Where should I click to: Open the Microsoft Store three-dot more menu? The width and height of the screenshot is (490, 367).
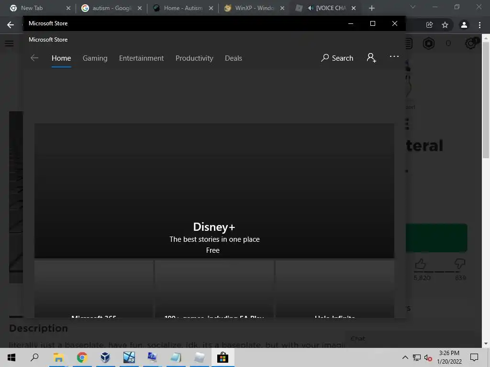coord(394,56)
